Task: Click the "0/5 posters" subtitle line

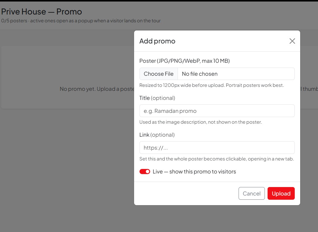Action: [81, 21]
